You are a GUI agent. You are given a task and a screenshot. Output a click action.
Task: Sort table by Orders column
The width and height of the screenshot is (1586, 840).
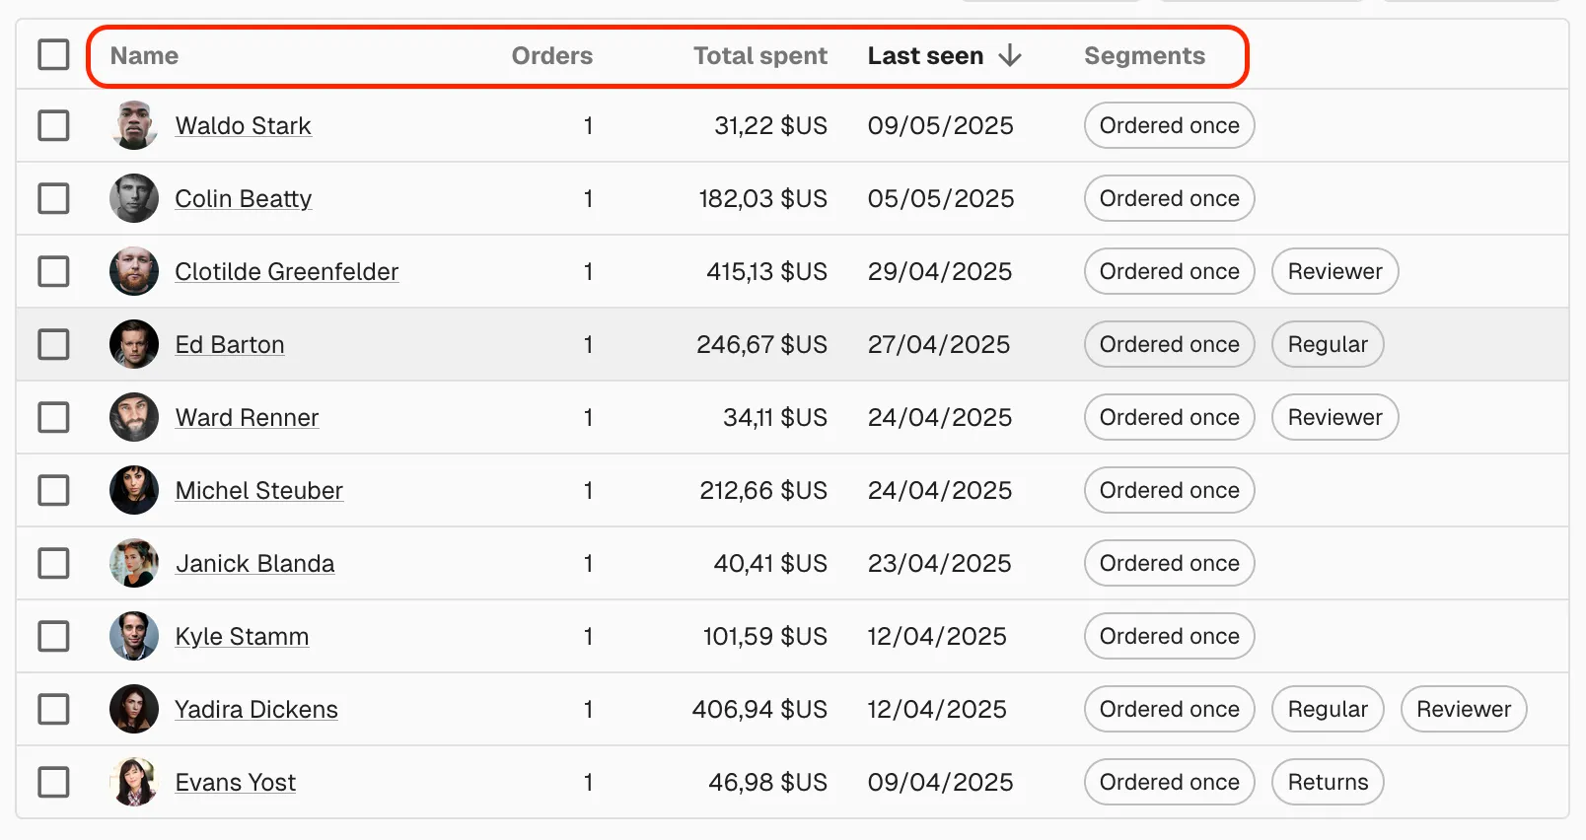551,56
